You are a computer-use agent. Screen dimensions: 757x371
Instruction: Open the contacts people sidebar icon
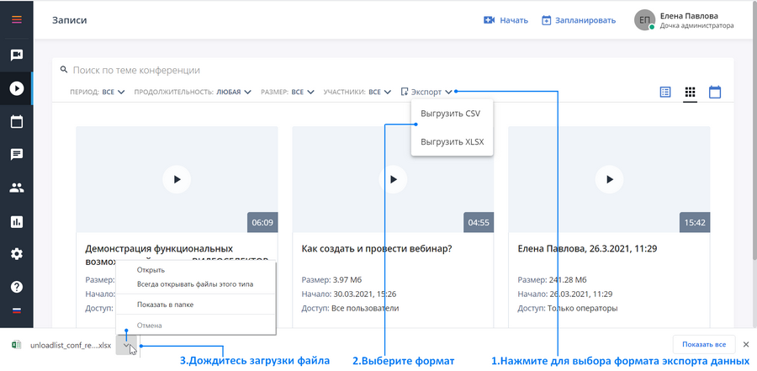click(17, 188)
